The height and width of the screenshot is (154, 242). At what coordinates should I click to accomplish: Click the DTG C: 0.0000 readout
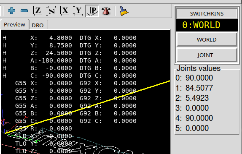(x=108, y=76)
